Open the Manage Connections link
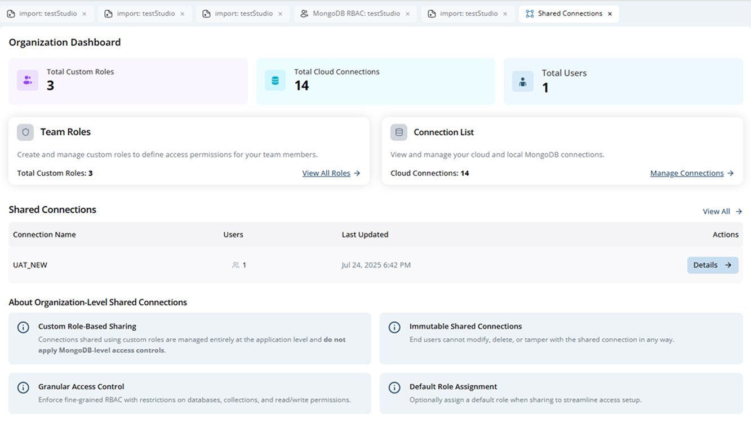The image size is (751, 432). tap(687, 173)
